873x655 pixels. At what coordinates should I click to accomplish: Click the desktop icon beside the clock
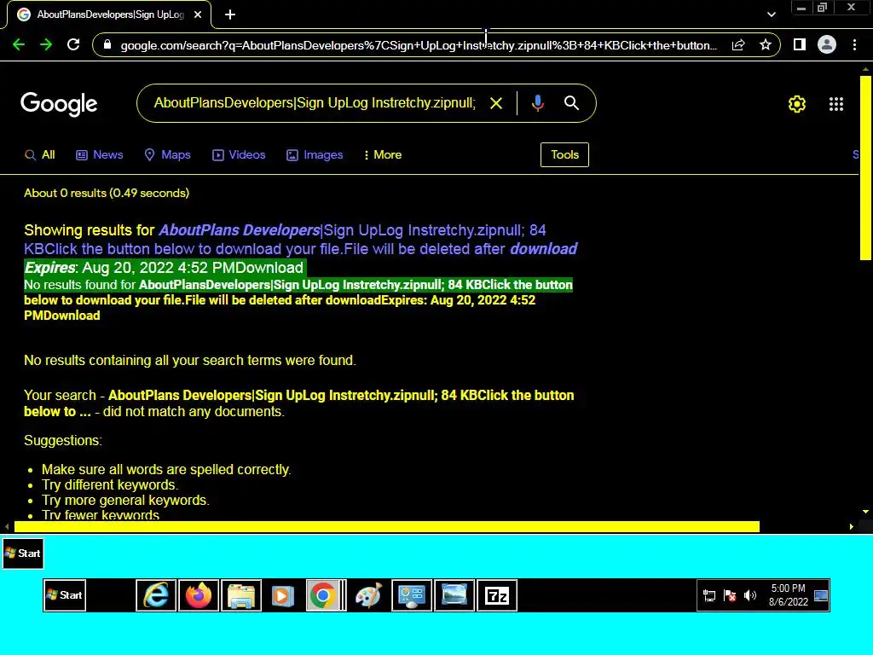click(821, 595)
